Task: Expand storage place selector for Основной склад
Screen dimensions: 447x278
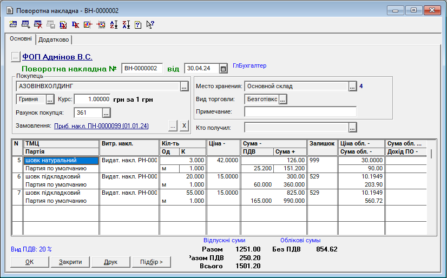Action: tap(352, 86)
